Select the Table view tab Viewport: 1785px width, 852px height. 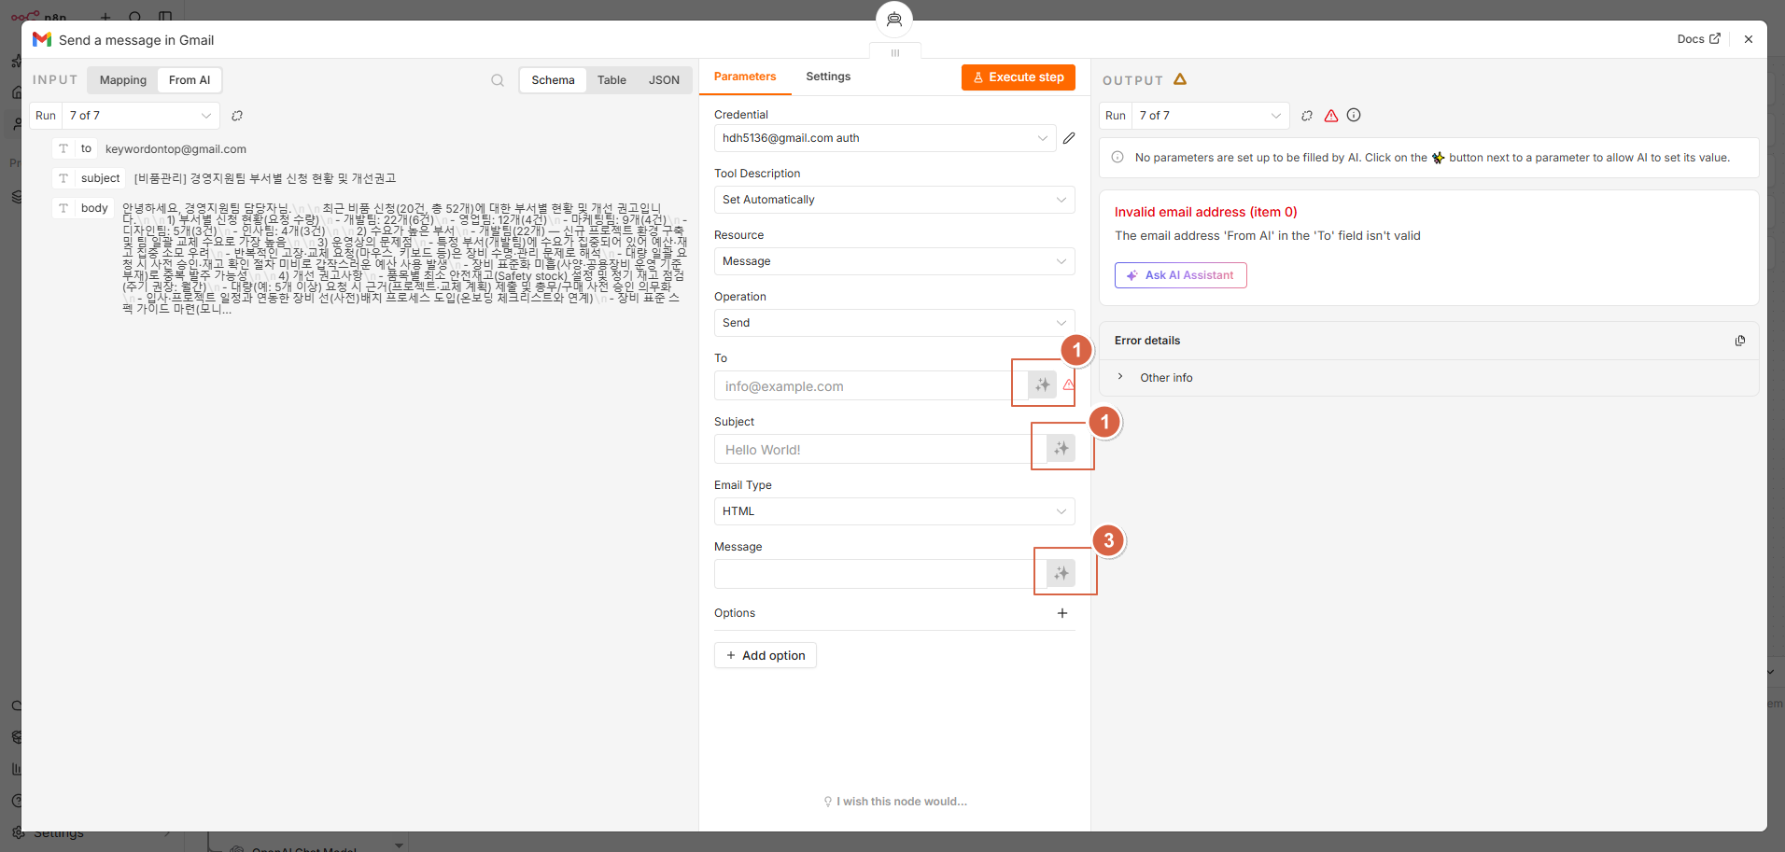tap(611, 80)
